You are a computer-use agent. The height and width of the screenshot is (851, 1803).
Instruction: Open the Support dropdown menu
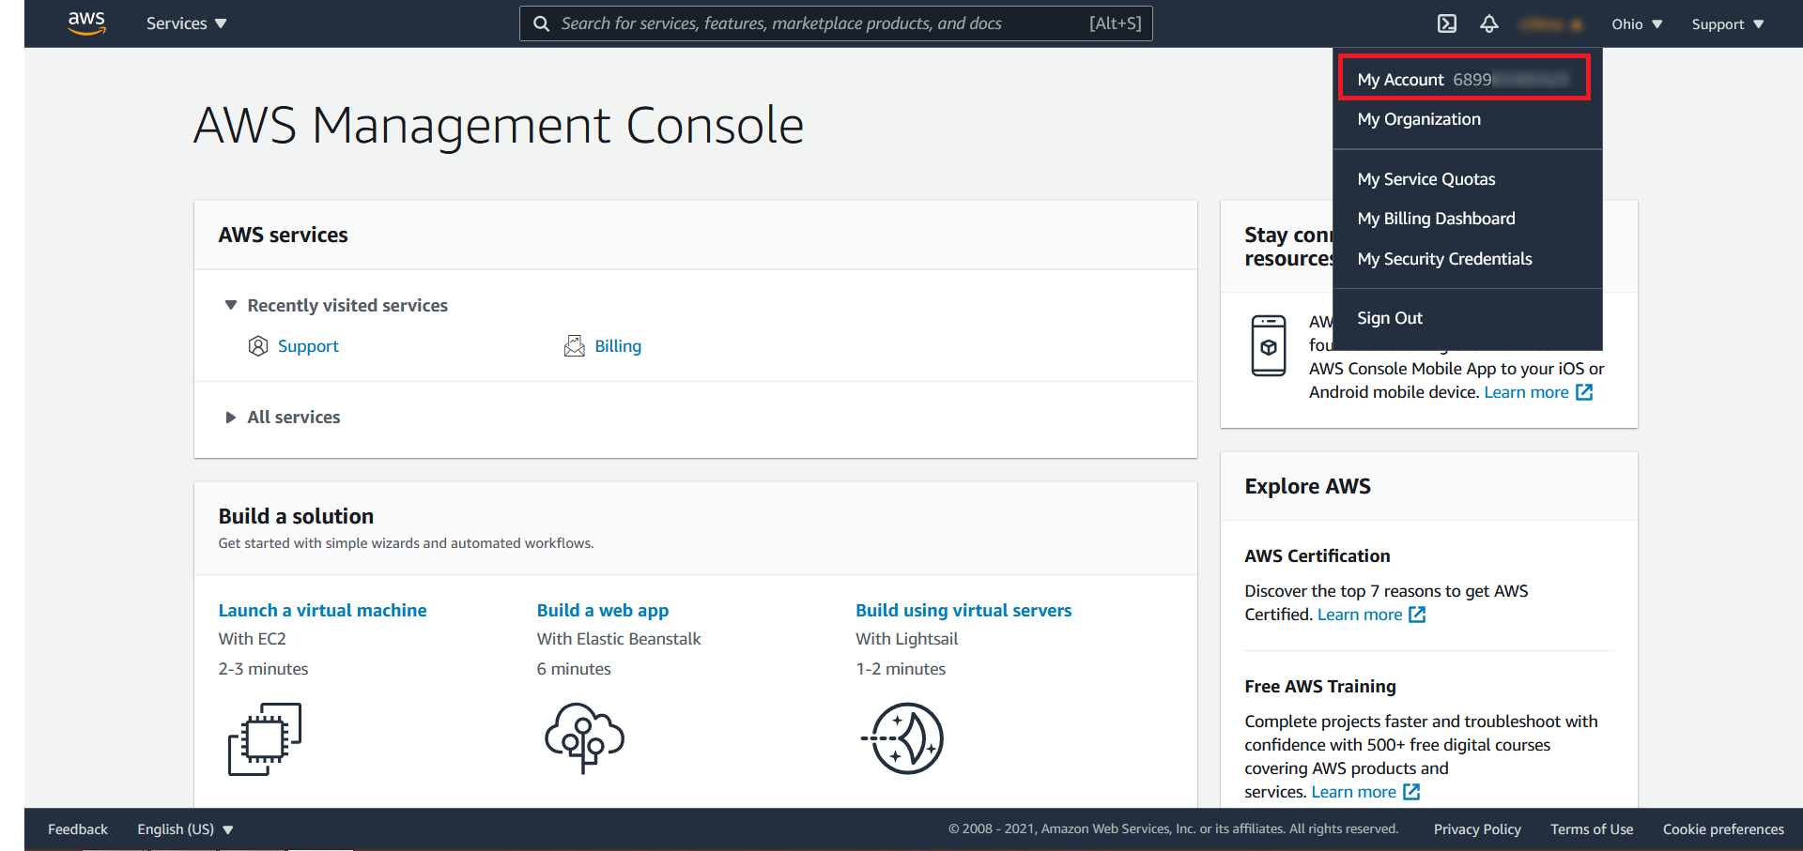tap(1728, 24)
